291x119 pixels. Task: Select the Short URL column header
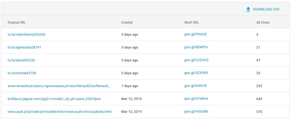click(191, 23)
